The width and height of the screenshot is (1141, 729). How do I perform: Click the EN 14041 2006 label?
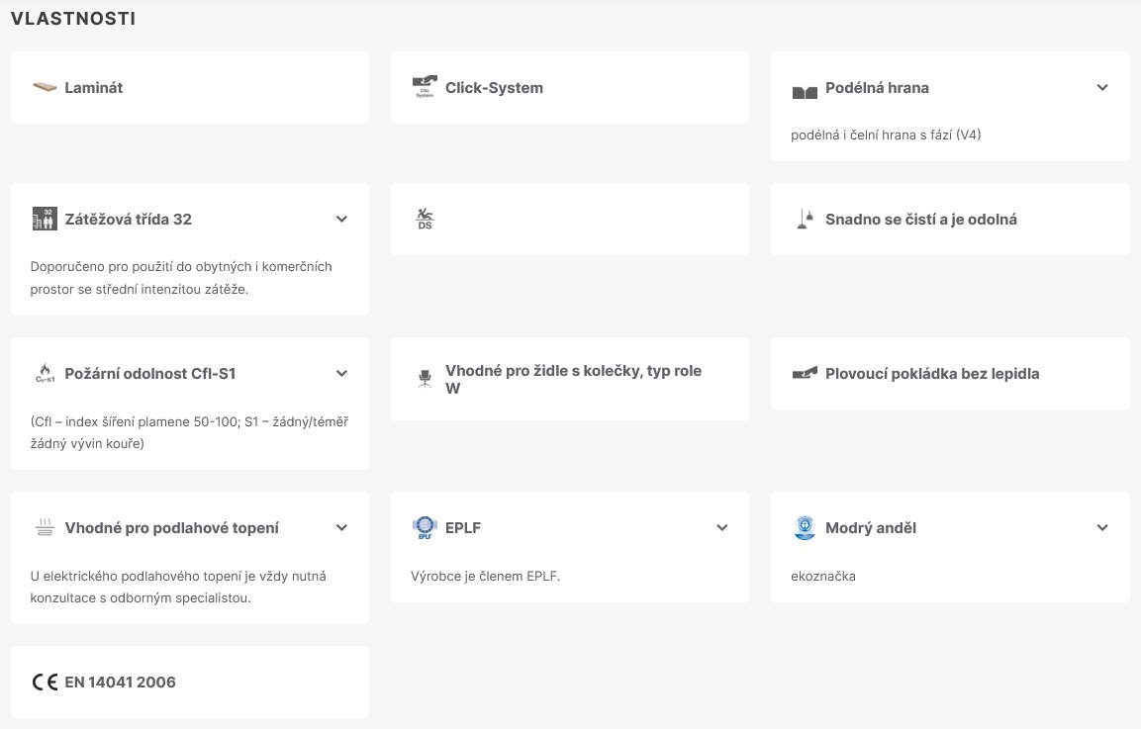[120, 682]
